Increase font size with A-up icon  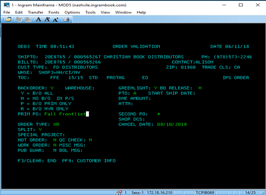coord(47,20)
